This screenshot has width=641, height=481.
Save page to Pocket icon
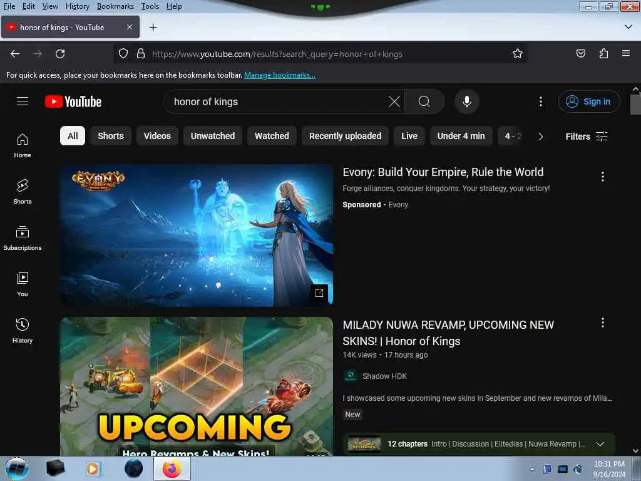[x=580, y=54]
